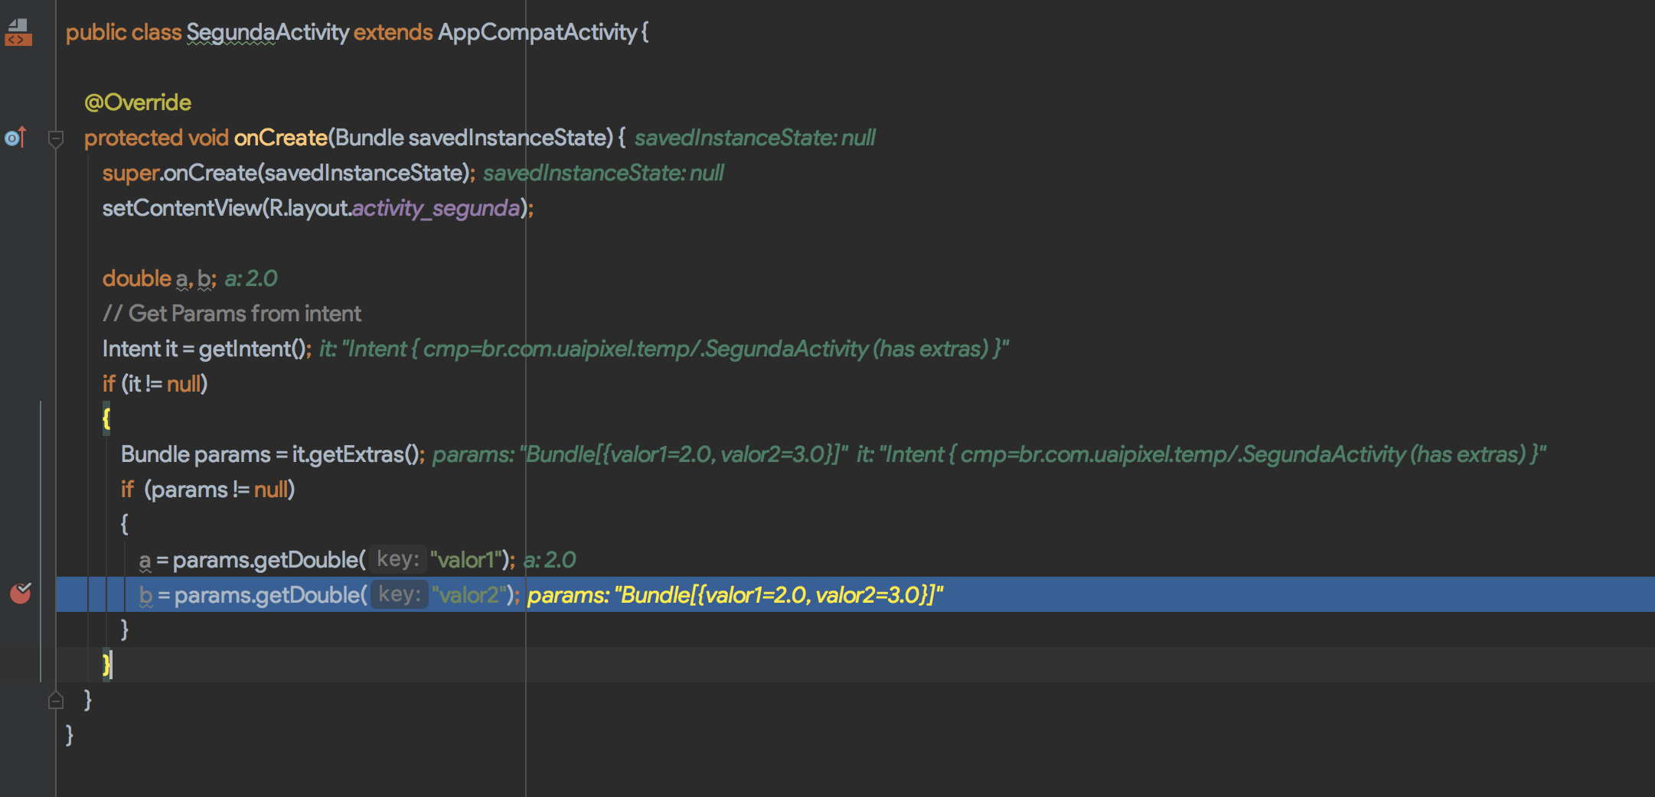Click the @Override annotation
This screenshot has width=1655, height=797.
tap(138, 102)
